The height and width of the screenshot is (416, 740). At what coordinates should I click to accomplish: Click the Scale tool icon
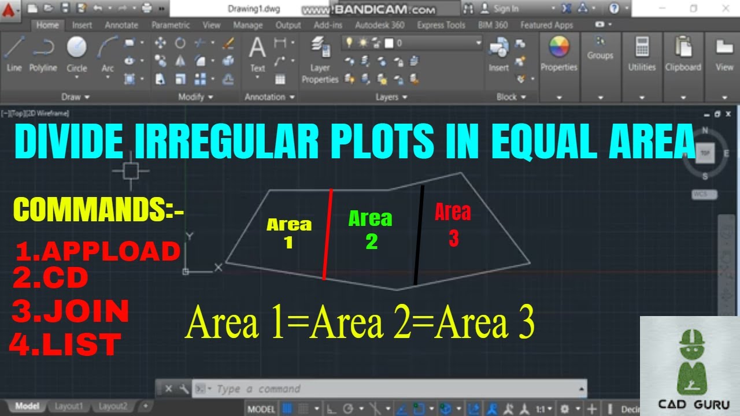pos(180,79)
